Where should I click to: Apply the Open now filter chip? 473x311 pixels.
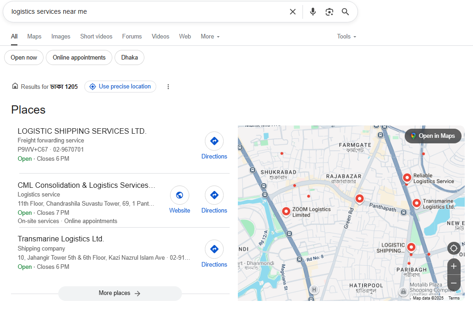tap(24, 58)
